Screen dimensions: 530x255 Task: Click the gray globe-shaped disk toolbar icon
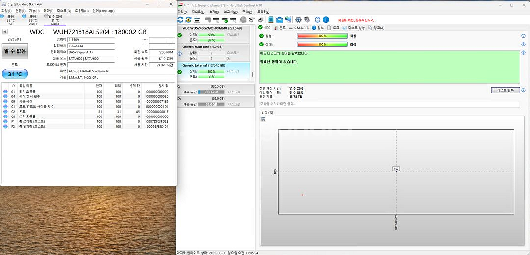(243, 19)
